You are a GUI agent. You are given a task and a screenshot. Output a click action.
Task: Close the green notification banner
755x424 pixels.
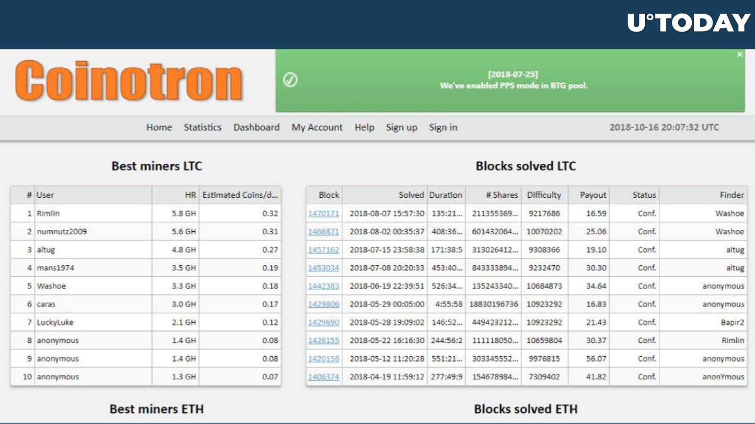point(739,55)
